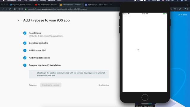Open the Debug menu

pyautogui.click(x=43, y=1)
